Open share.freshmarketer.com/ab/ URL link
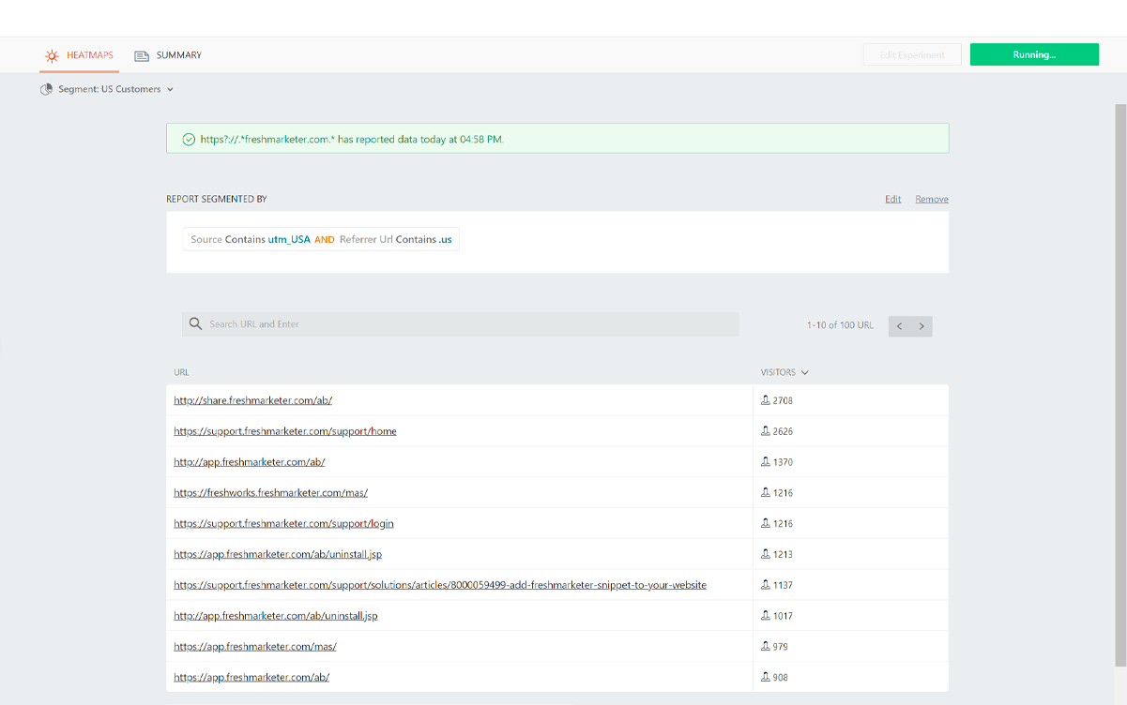Viewport: 1127px width, 705px height. point(252,400)
